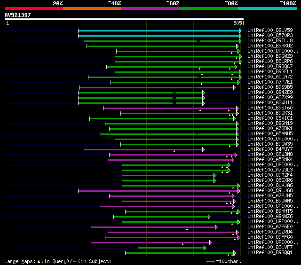Screen dimensions: 301x265
Task: Select the UniRef100_B9HHT5 label
Action: [x=270, y=211]
